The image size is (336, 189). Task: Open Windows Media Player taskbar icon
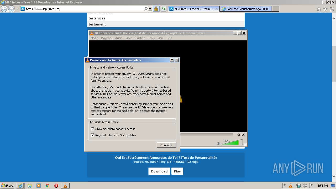click(39, 186)
